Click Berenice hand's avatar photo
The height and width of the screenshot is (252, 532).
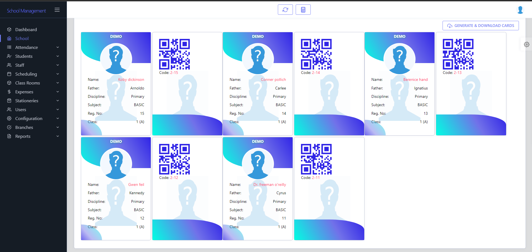pos(400,59)
